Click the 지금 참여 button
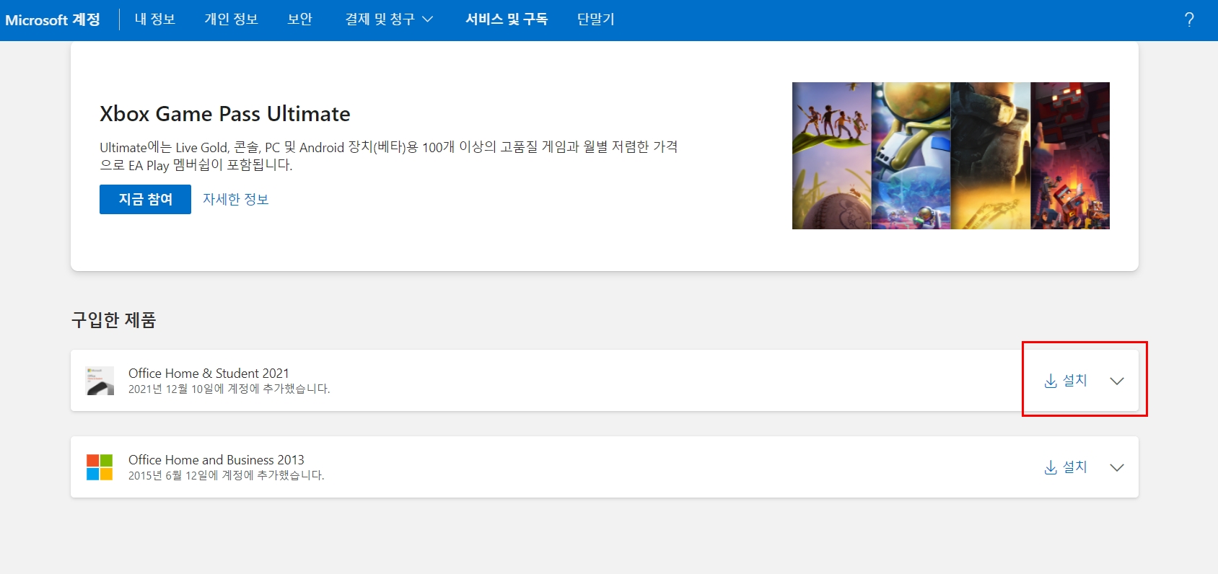Screen dimensions: 1218x574 (x=145, y=199)
